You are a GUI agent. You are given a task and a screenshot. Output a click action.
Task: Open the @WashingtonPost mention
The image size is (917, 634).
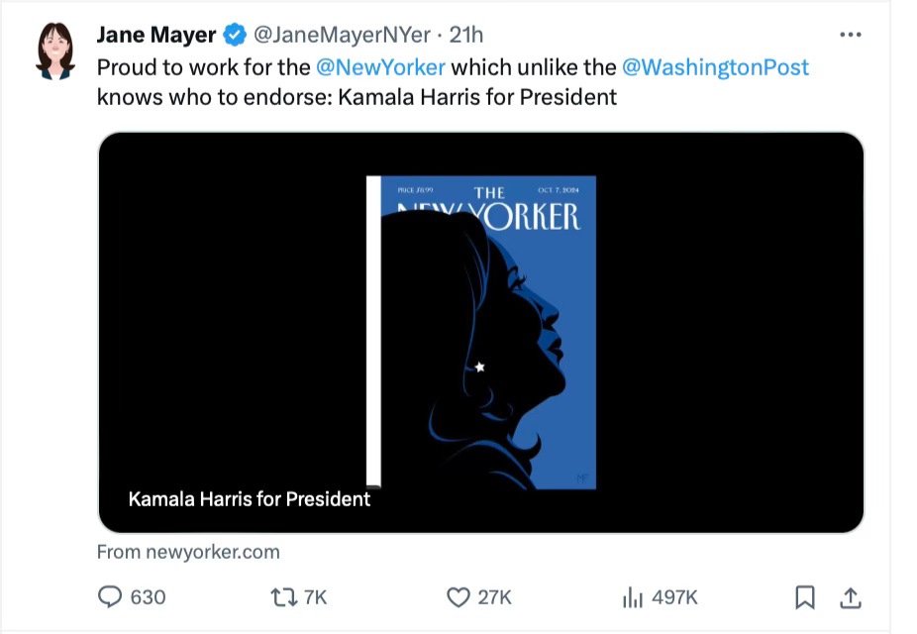[715, 67]
